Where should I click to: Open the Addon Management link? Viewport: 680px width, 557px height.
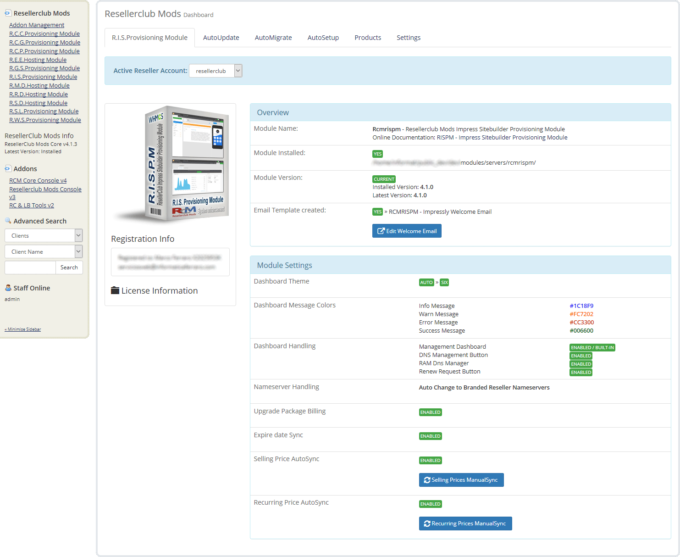pyautogui.click(x=37, y=25)
